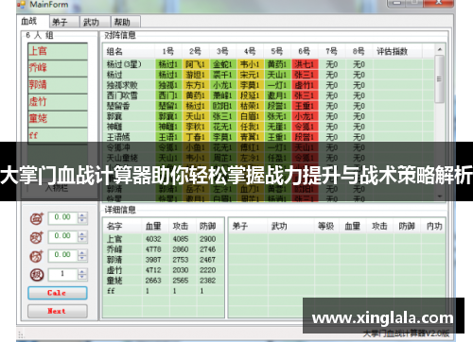The height and width of the screenshot is (342, 473).
Task: Select the 杨过(3星) group row
Action: click(x=269, y=64)
